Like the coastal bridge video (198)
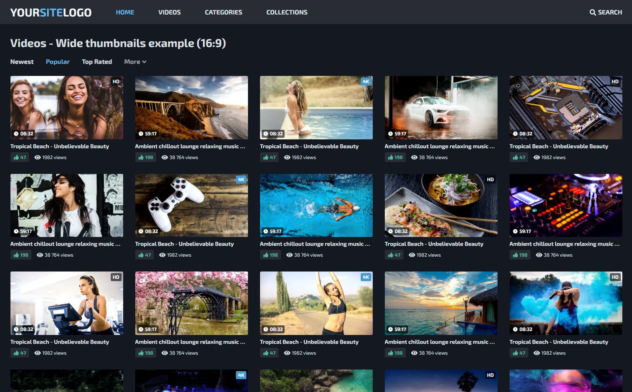 (x=146, y=157)
